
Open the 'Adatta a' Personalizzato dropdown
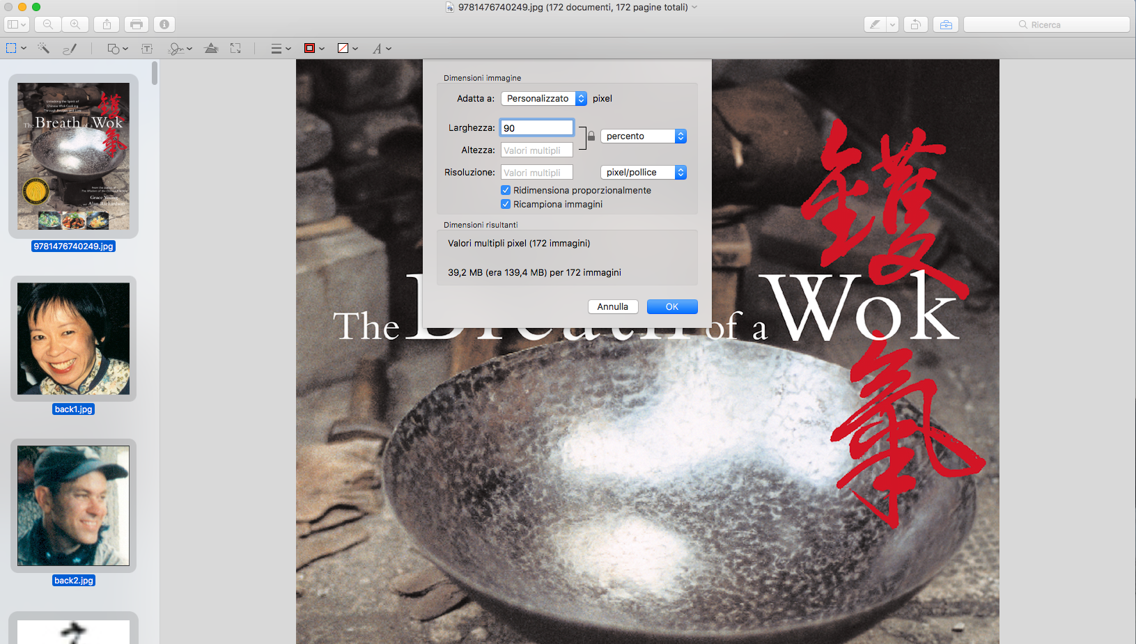544,98
